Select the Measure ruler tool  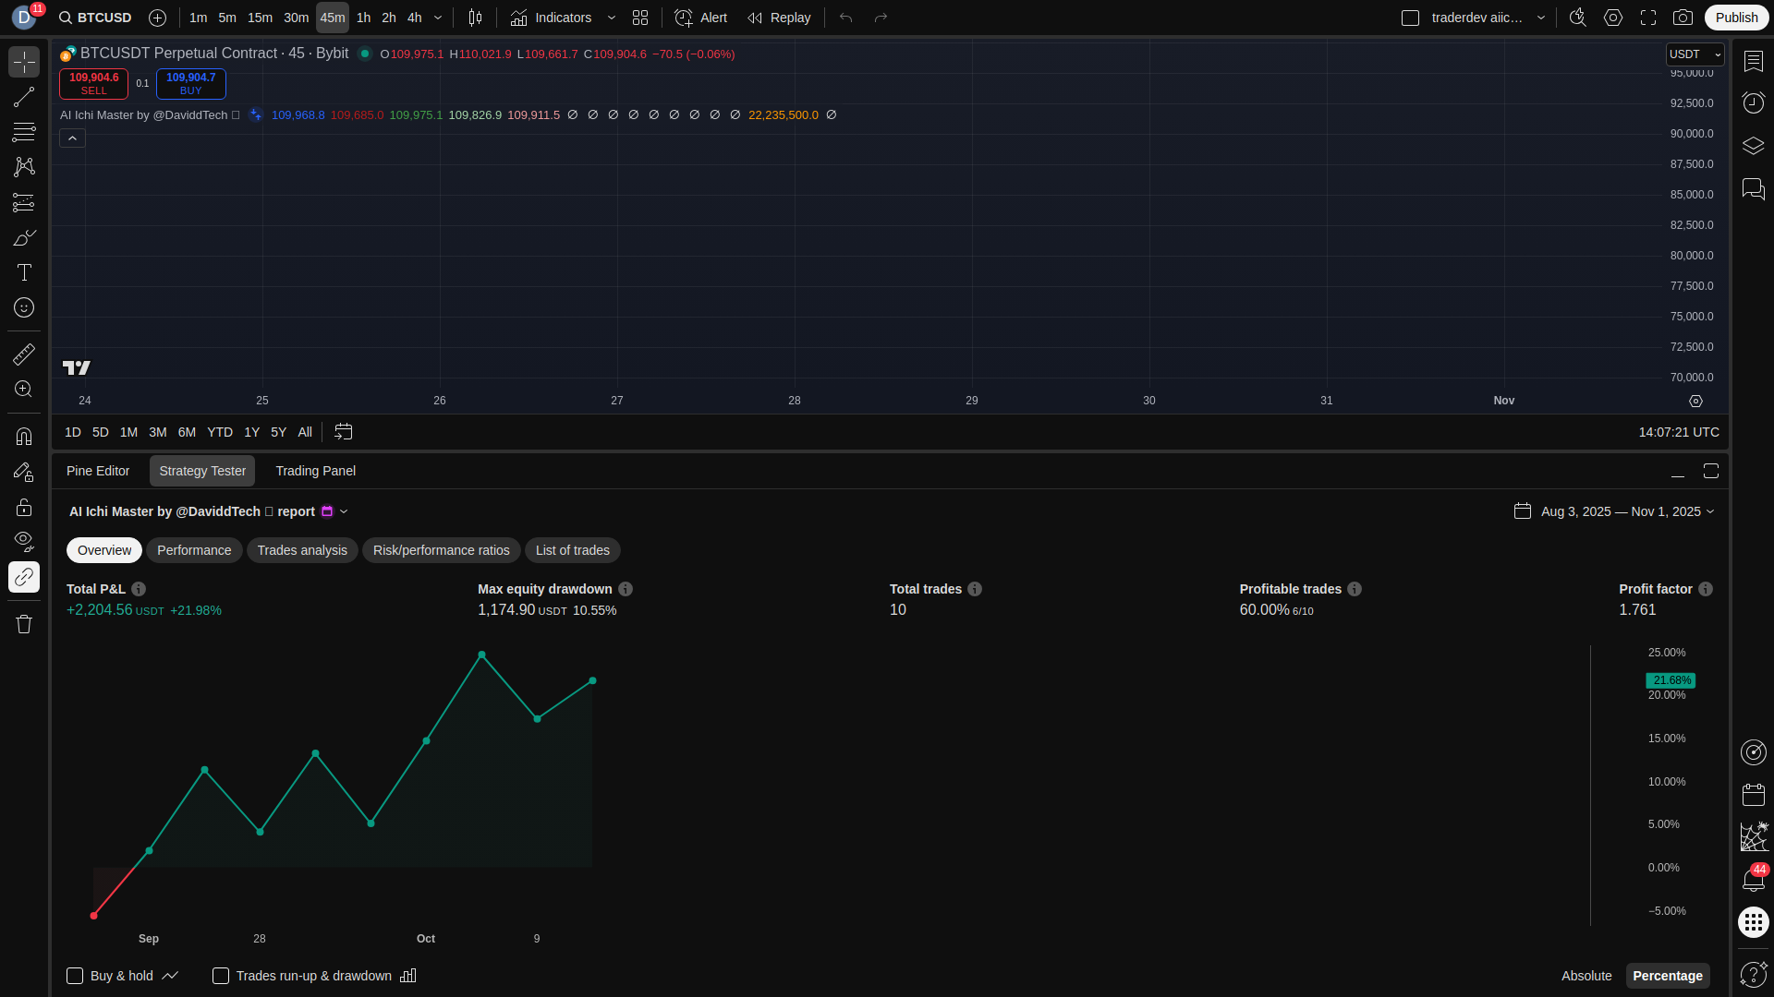click(24, 354)
